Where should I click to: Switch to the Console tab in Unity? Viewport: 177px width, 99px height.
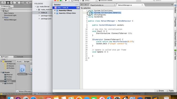[19, 57]
